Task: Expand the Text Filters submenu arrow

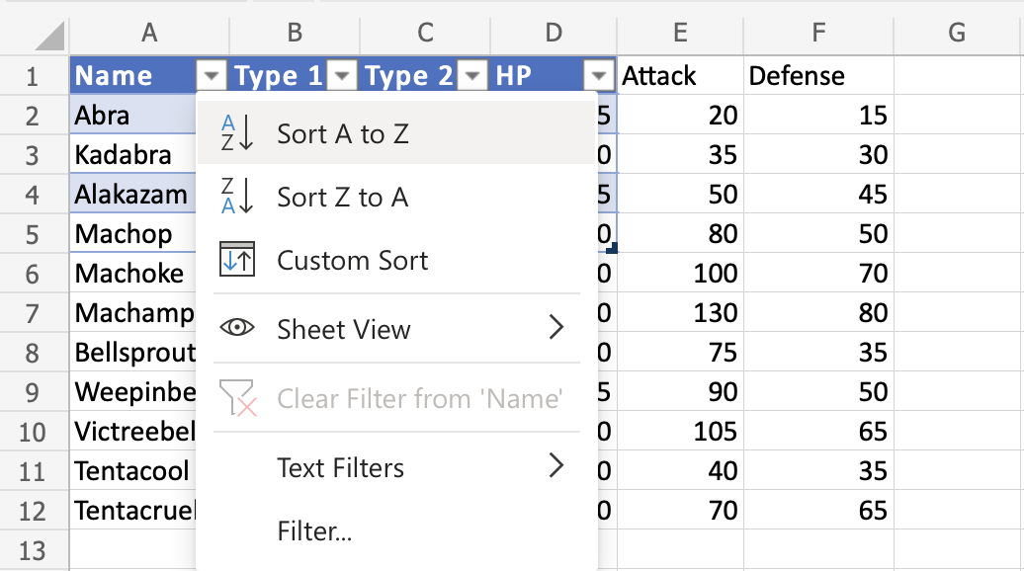Action: (556, 466)
